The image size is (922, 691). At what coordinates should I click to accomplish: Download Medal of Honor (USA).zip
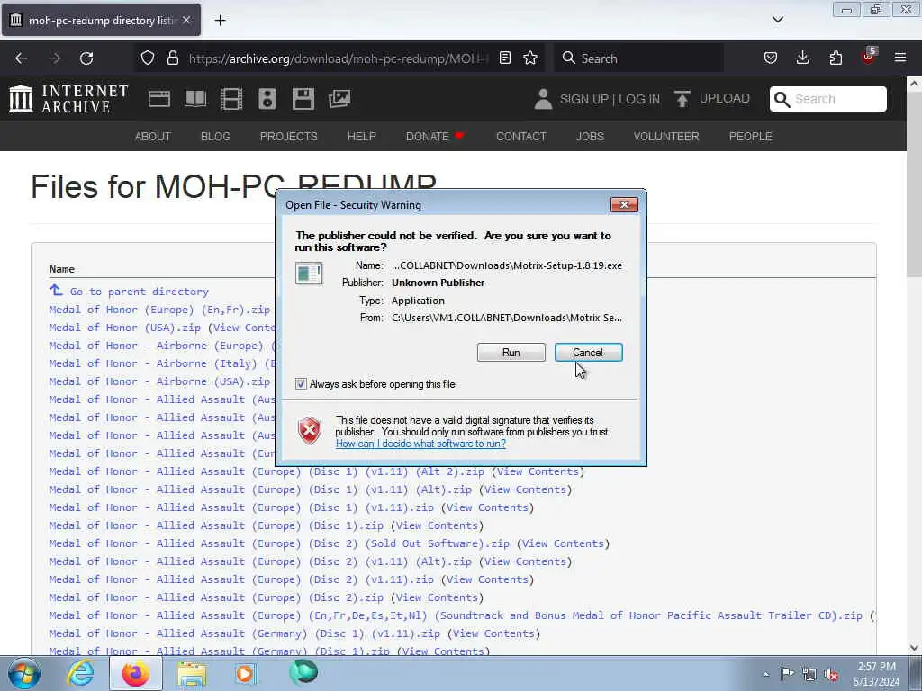click(124, 328)
